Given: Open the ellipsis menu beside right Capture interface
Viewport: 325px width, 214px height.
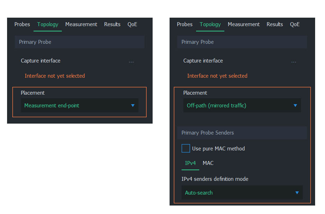Looking at the screenshot, I should [294, 62].
